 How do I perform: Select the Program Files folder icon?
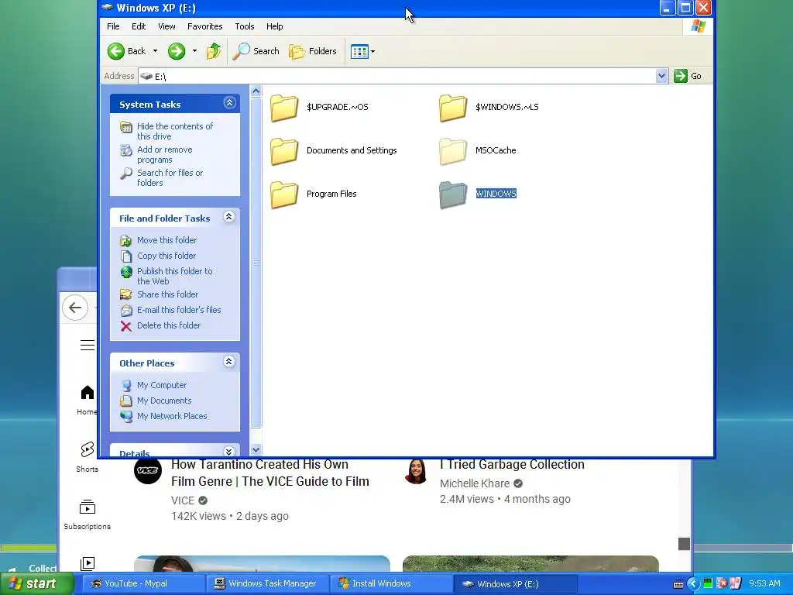[x=284, y=194]
